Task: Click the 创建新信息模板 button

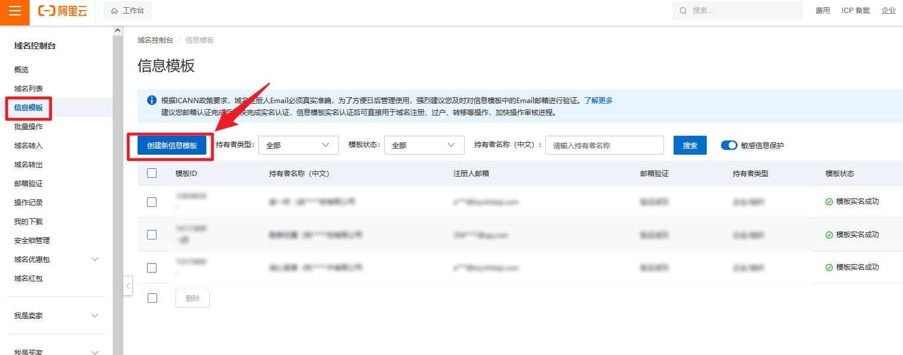Action: point(172,145)
